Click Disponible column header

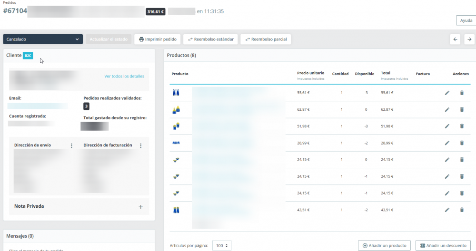364,74
